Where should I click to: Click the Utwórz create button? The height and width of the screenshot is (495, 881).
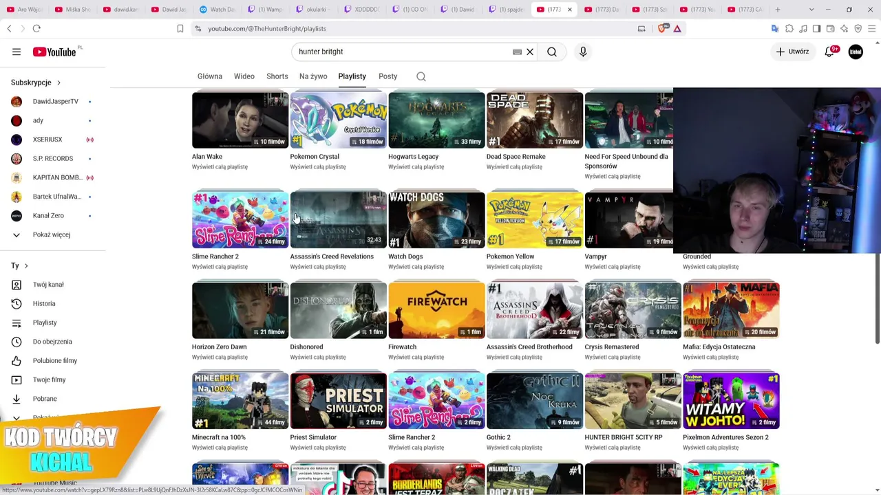[792, 52]
